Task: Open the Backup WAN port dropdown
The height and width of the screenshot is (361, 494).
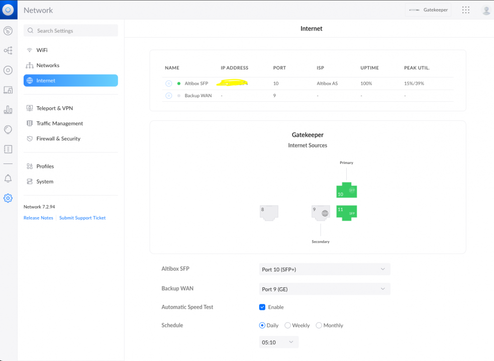Action: [324, 289]
